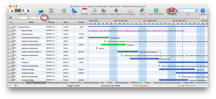Click the Exit filter button
Screen dimensions: 216x99
click(203, 18)
